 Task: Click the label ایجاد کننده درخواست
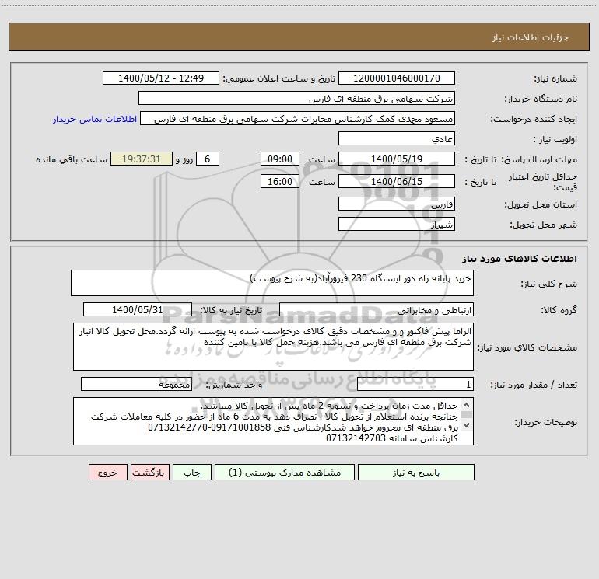point(534,120)
